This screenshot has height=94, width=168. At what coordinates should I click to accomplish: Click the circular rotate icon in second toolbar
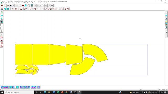tap(62, 9)
